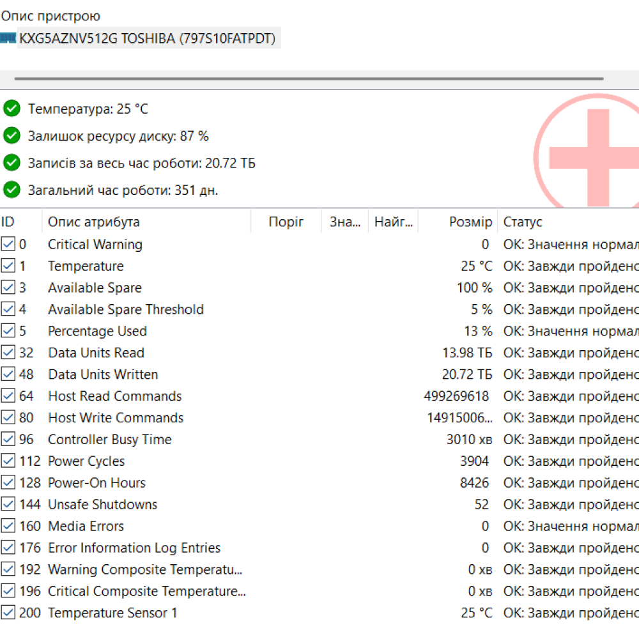This screenshot has height=639, width=639.
Task: Toggle the Temperature Sensor 1 checkbox
Action: tap(8, 613)
